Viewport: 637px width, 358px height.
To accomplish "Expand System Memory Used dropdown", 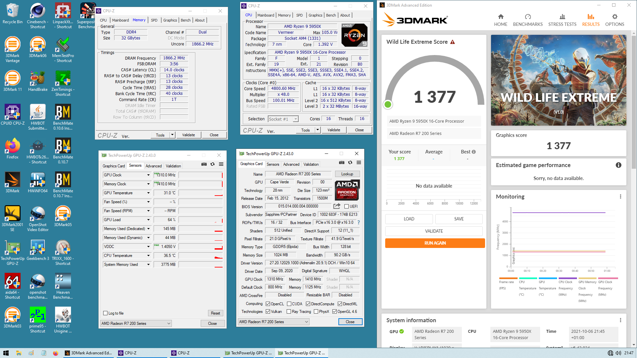I will tap(148, 265).
